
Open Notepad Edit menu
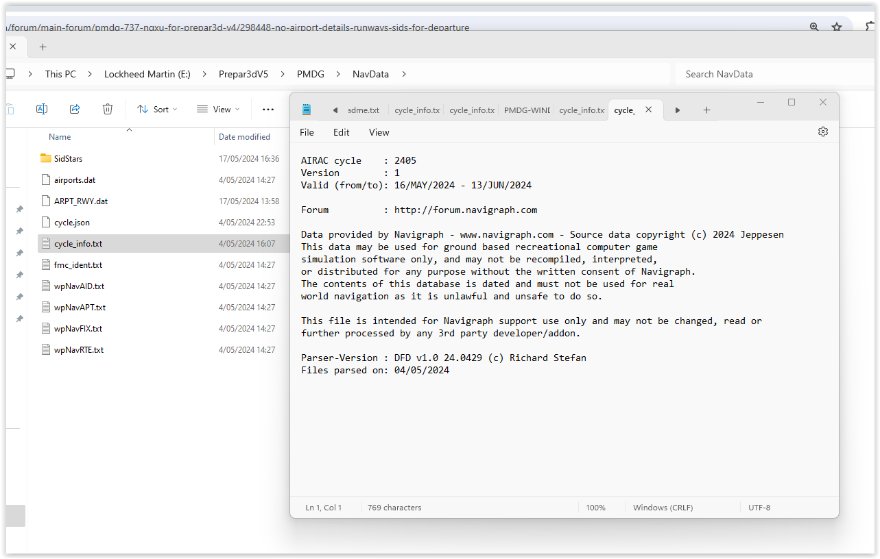click(341, 132)
